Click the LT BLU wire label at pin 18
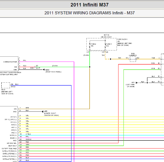This screenshot has height=162, width=164. (28, 134)
